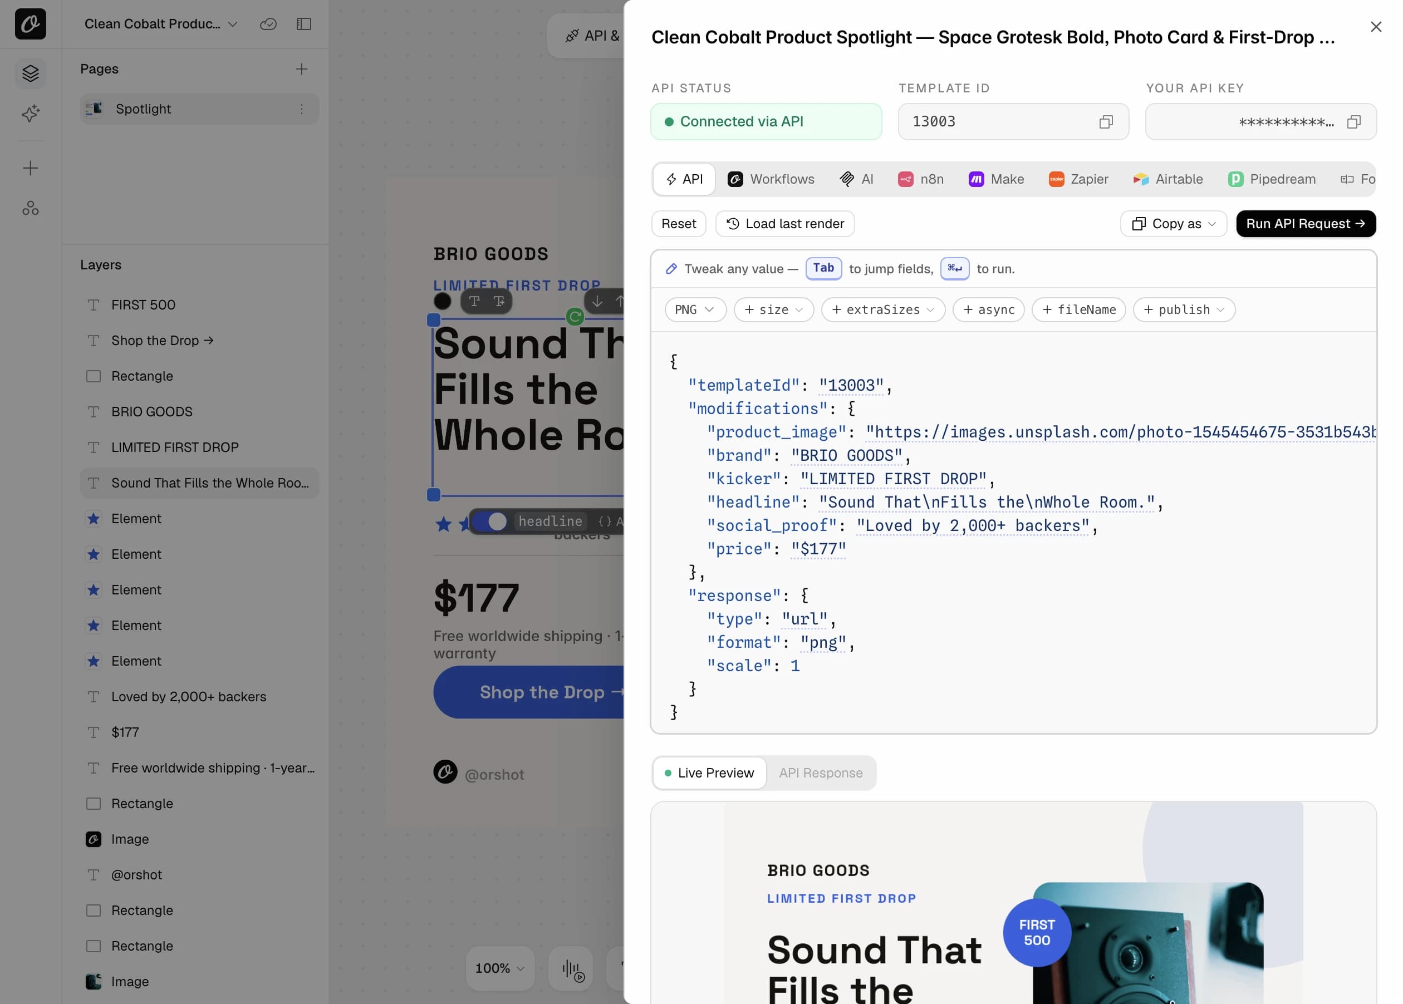Expand the publish option dropdown

1184,310
